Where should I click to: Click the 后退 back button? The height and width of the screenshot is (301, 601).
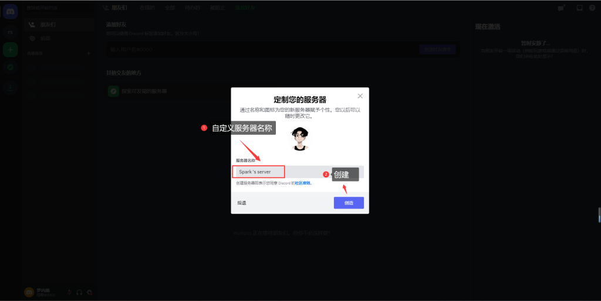242,203
